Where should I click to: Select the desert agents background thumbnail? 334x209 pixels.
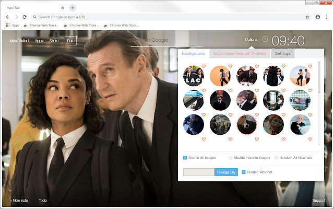point(300,76)
